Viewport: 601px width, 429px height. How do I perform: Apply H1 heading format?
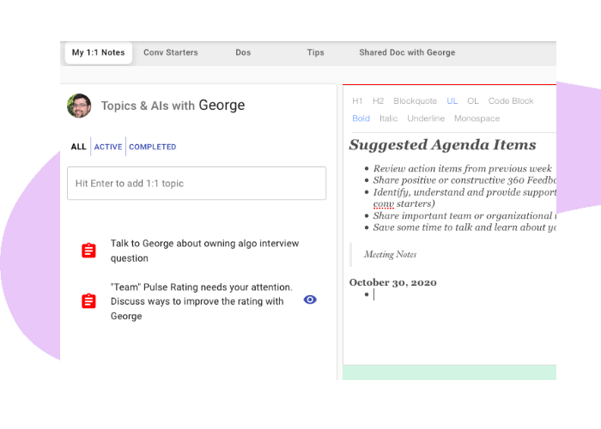click(357, 100)
